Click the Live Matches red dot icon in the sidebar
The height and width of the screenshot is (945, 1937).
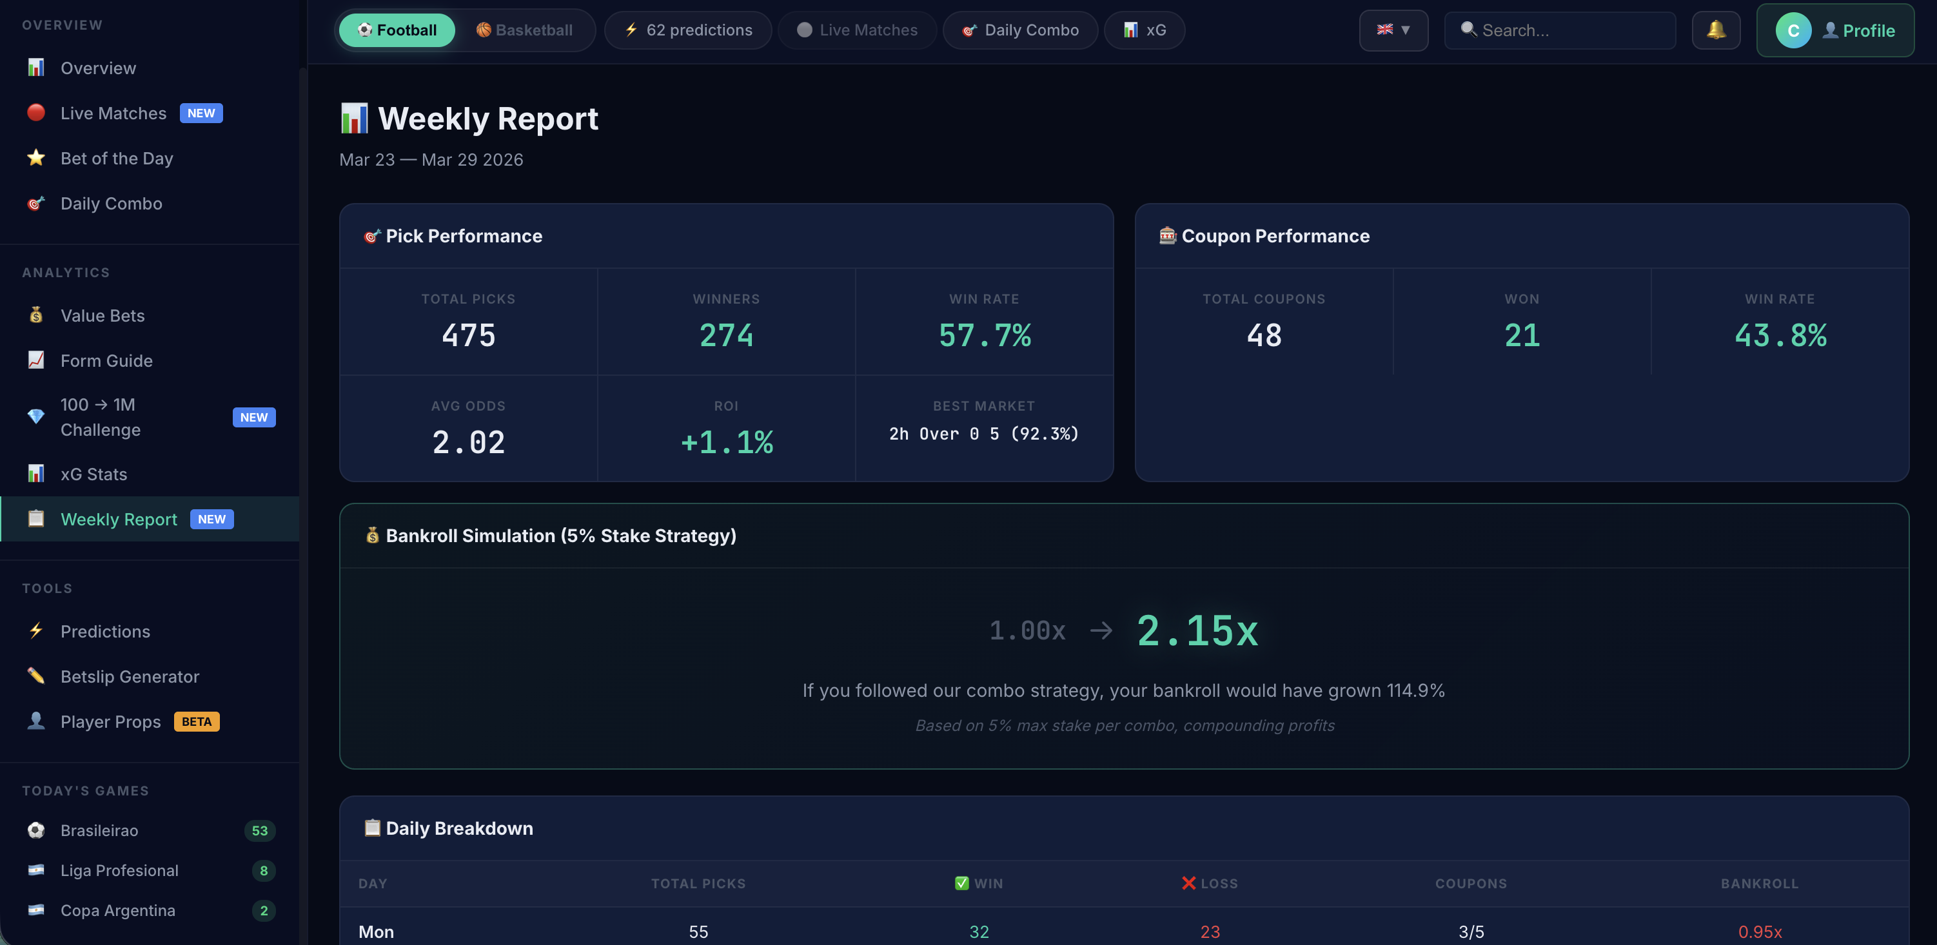pyautogui.click(x=35, y=113)
